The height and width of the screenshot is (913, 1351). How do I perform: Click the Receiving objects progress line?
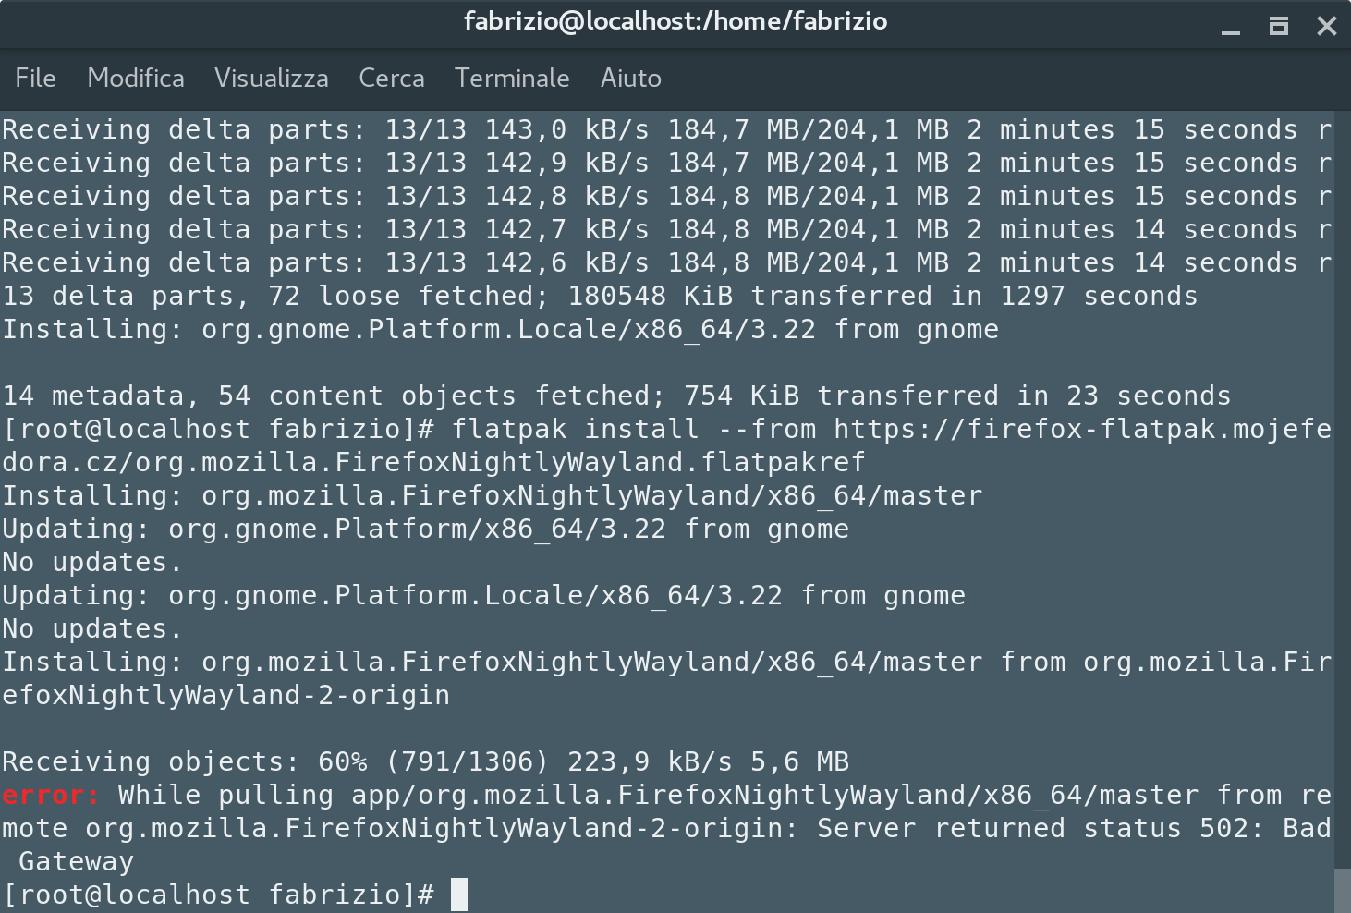tap(425, 761)
